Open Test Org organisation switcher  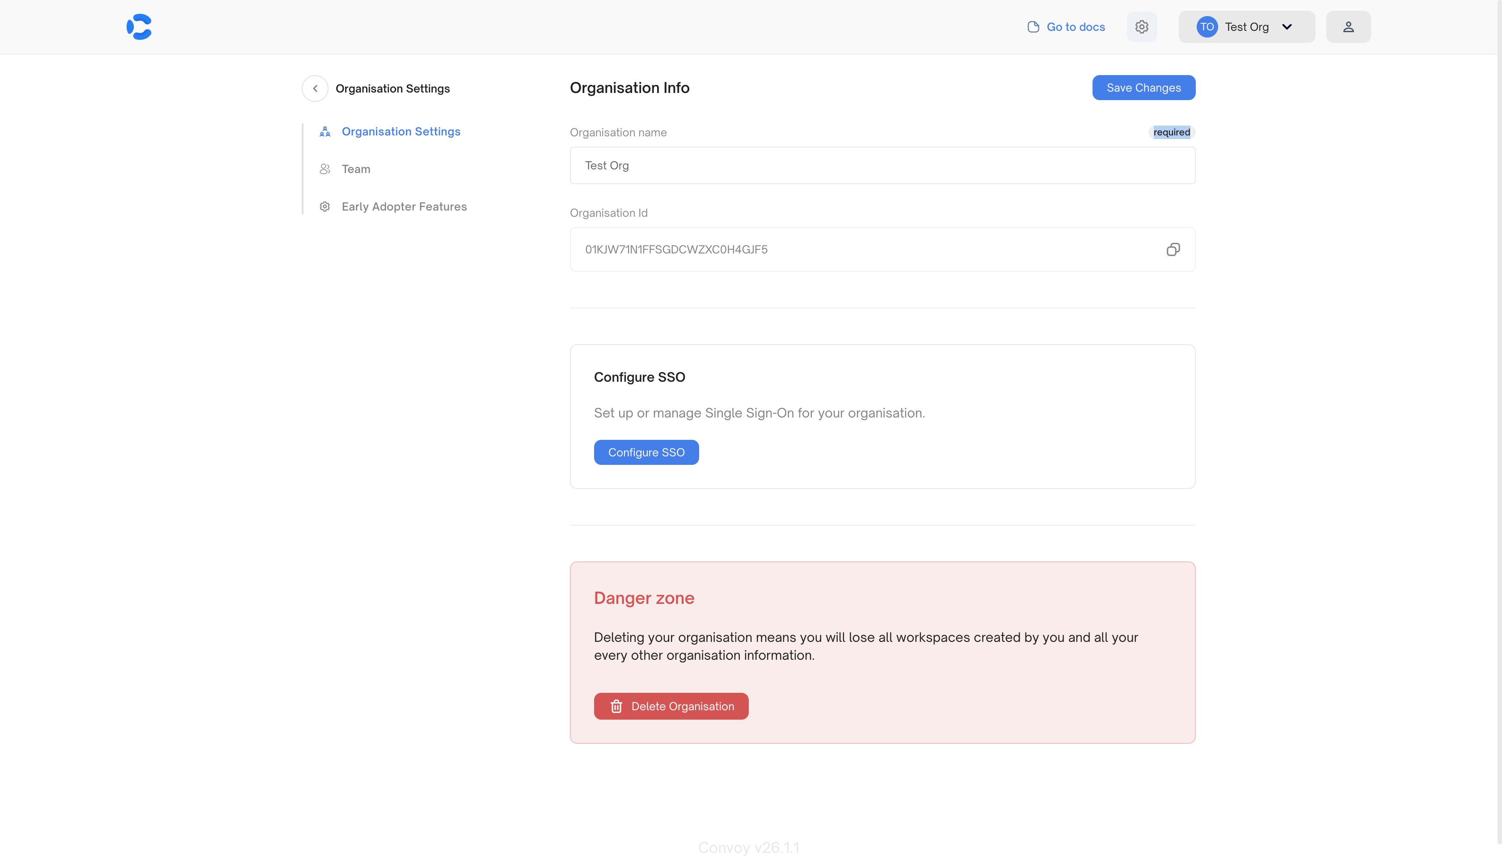[x=1246, y=26]
